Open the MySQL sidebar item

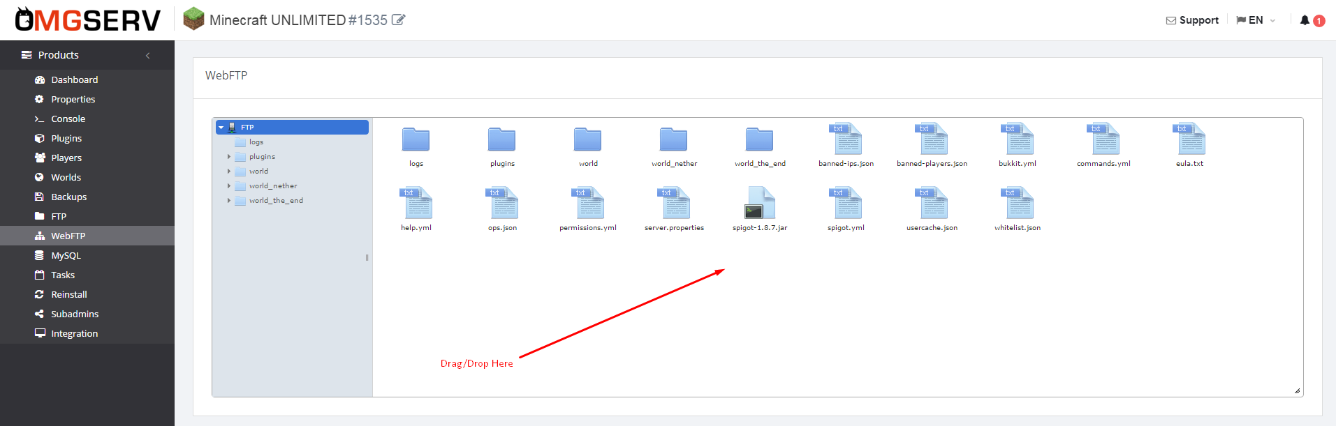coord(66,256)
